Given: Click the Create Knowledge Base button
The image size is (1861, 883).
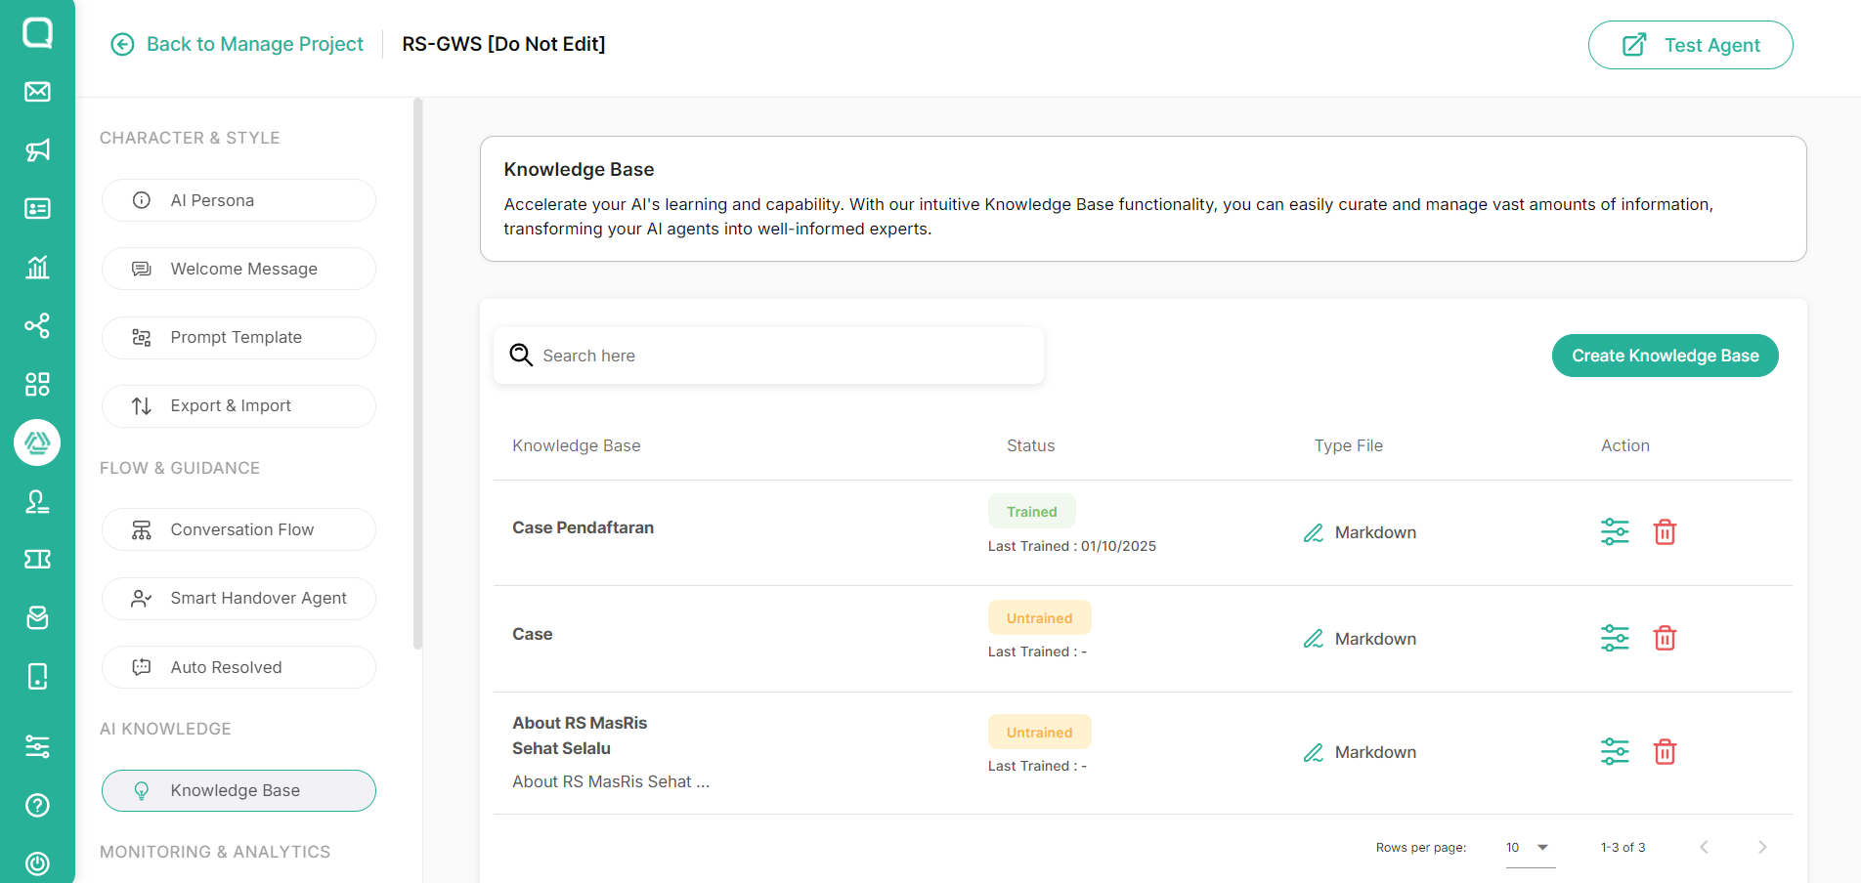Looking at the screenshot, I should coord(1665,356).
